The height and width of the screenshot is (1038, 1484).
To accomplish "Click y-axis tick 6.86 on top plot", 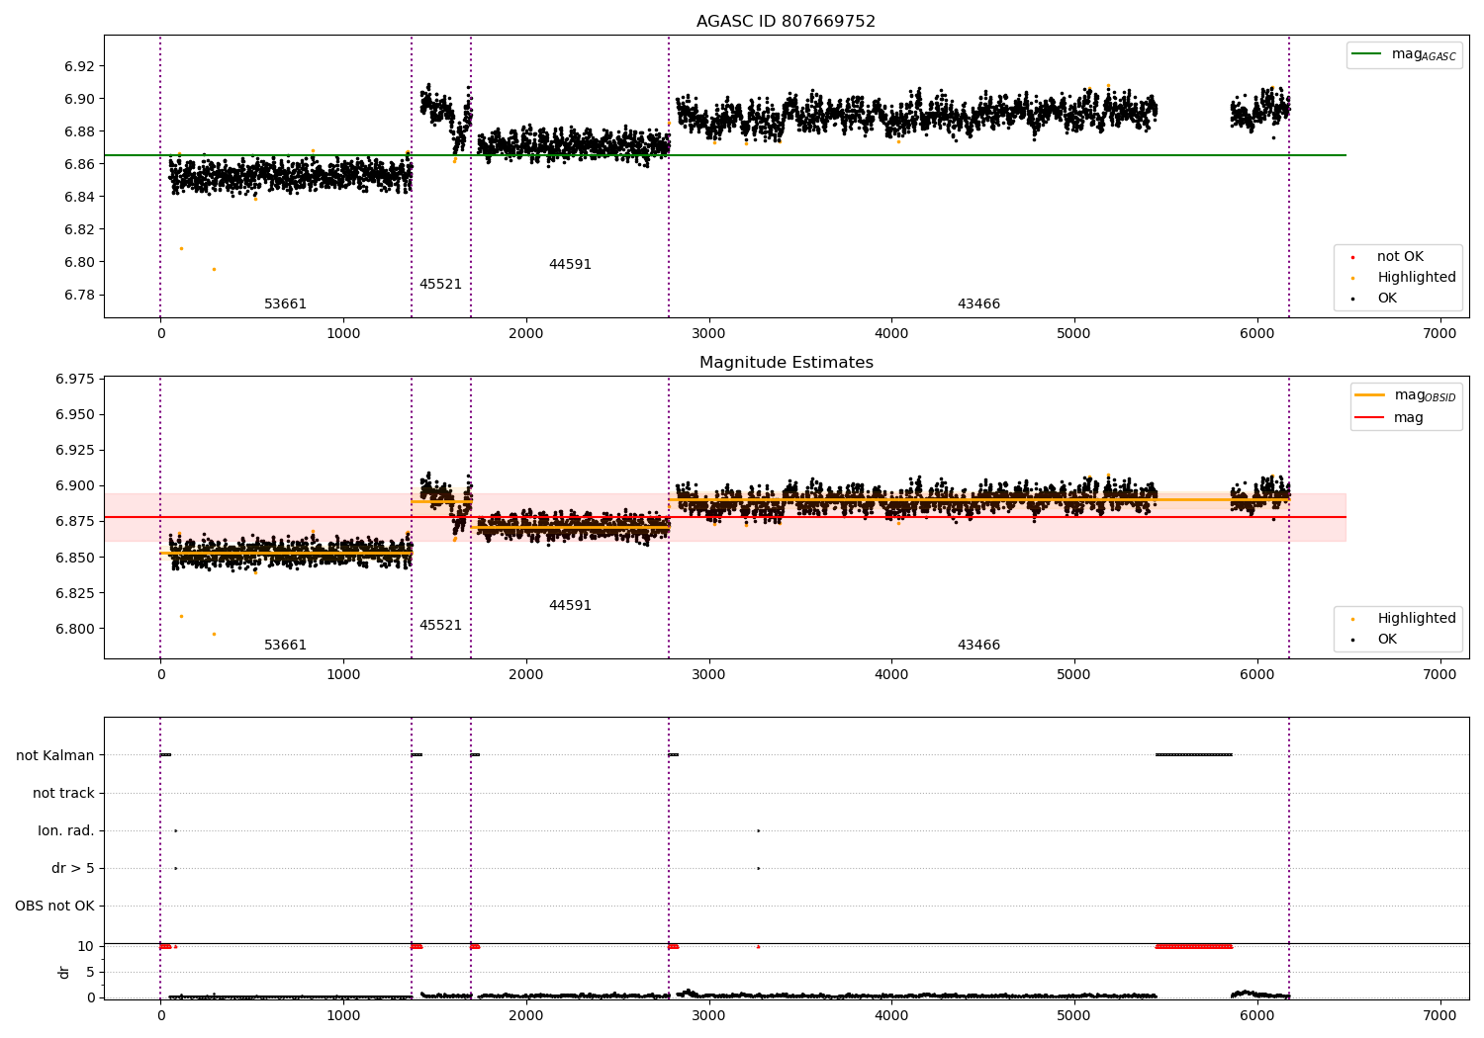I will pos(79,164).
